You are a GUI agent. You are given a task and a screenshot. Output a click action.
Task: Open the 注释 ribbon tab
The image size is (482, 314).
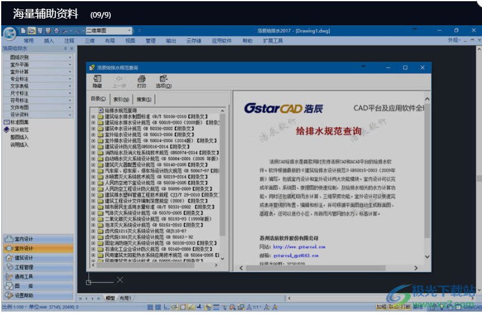tap(69, 40)
